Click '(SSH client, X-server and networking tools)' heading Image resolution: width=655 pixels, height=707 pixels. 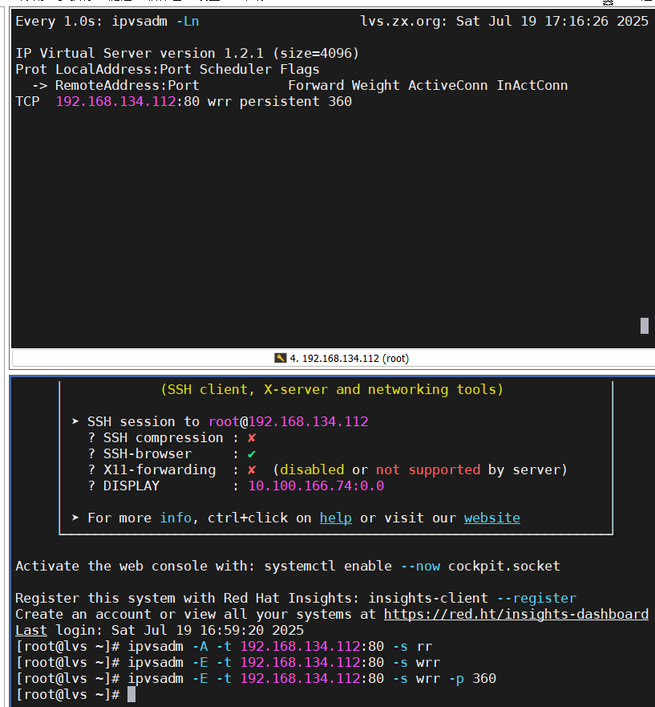pyautogui.click(x=332, y=389)
